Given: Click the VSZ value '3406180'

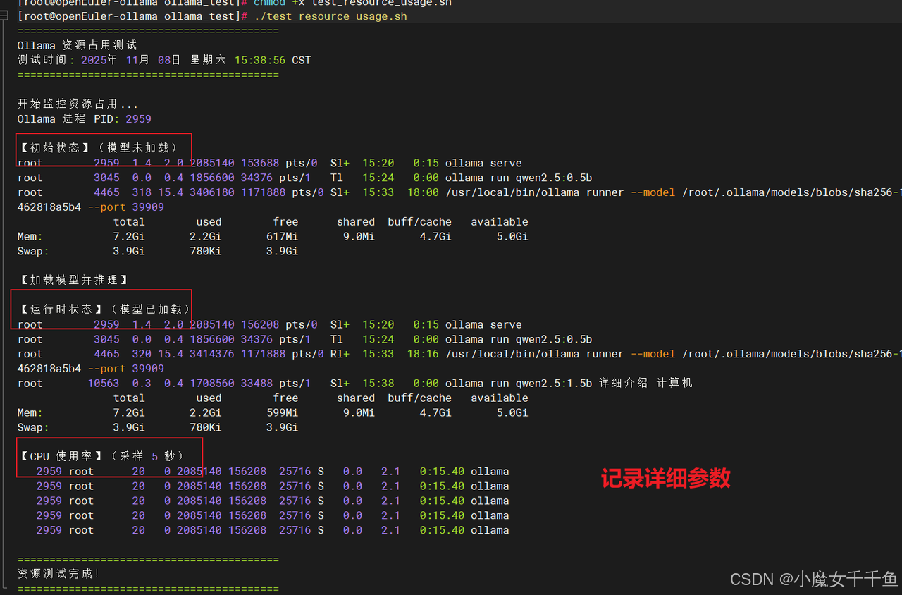Looking at the screenshot, I should [x=212, y=192].
